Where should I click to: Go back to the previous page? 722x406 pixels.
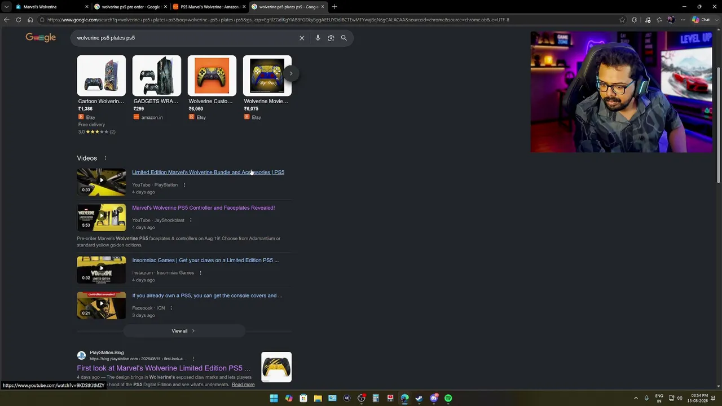click(x=6, y=20)
